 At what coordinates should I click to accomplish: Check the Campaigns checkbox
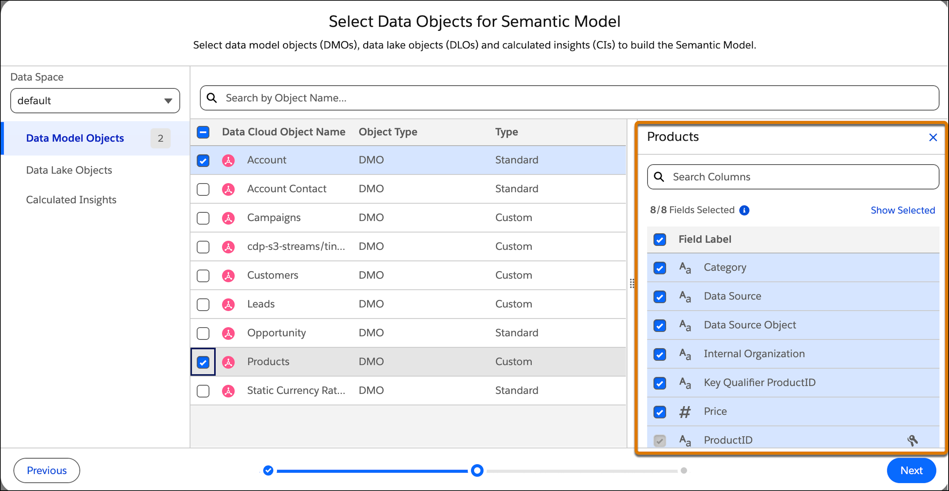tap(203, 218)
